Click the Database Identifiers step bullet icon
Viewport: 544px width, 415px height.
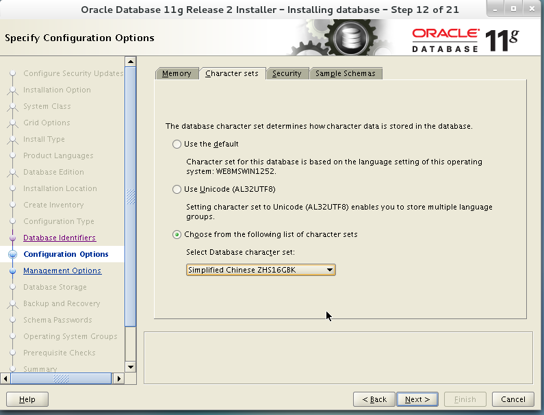click(x=13, y=238)
